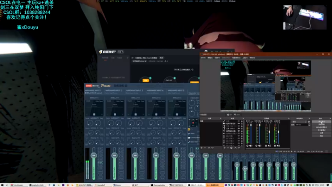This screenshot has width=332, height=187.
Task: Click the VoiceMeeter logo in the mixer header
Action: [x=92, y=86]
